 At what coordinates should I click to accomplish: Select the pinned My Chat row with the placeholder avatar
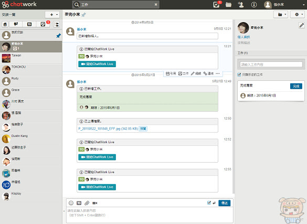coord(31,35)
